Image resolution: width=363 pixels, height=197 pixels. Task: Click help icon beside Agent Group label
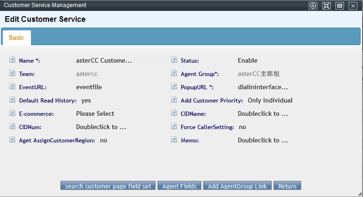[x=174, y=74]
